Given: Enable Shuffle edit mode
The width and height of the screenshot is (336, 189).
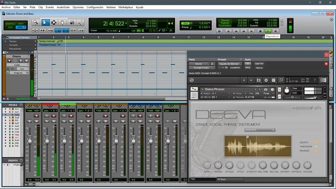Looking at the screenshot, I should [11, 24].
